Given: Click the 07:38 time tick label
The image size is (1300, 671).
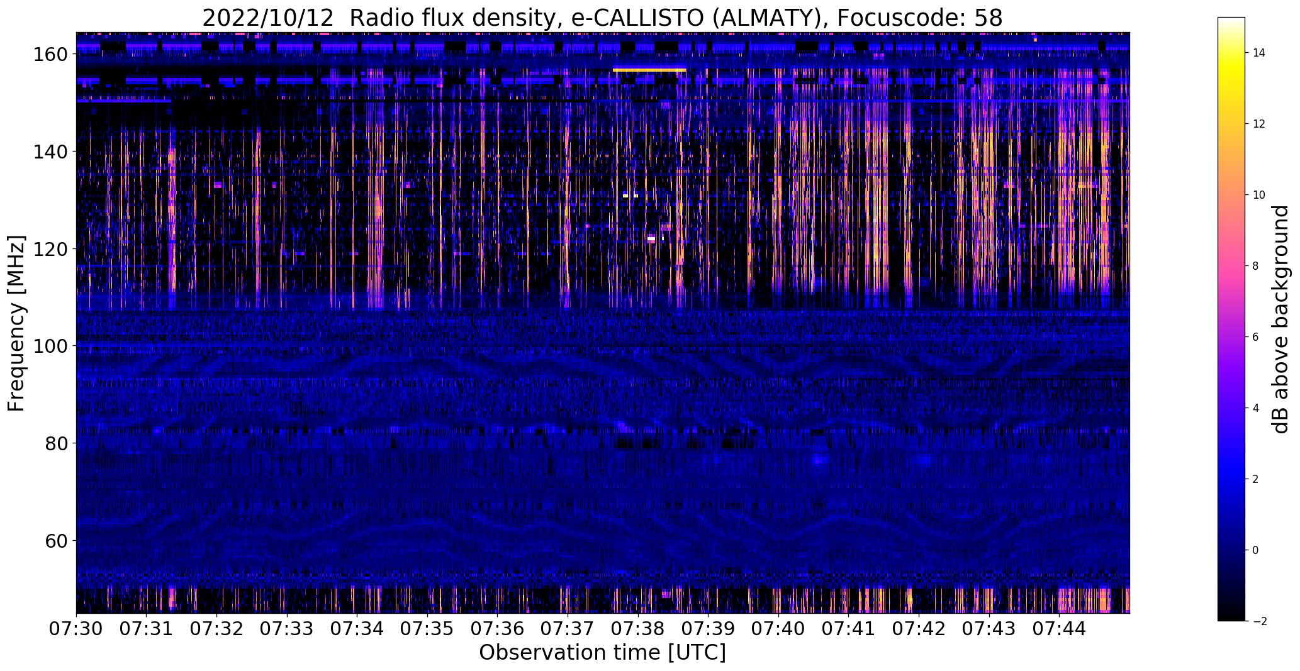Looking at the screenshot, I should click(x=638, y=629).
